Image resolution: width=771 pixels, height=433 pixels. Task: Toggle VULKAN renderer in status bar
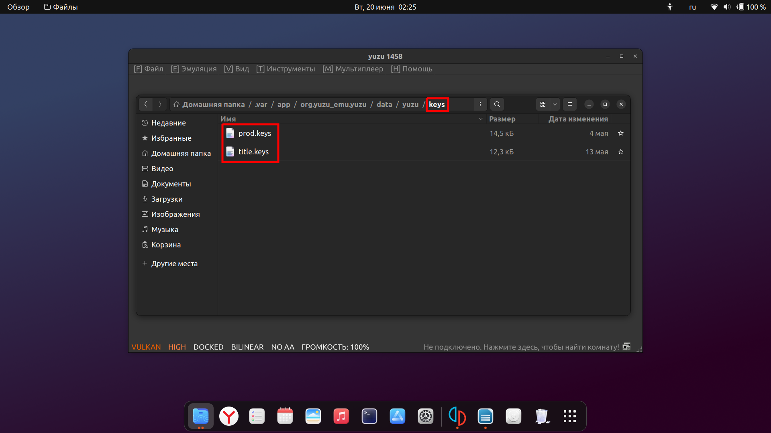pyautogui.click(x=146, y=347)
